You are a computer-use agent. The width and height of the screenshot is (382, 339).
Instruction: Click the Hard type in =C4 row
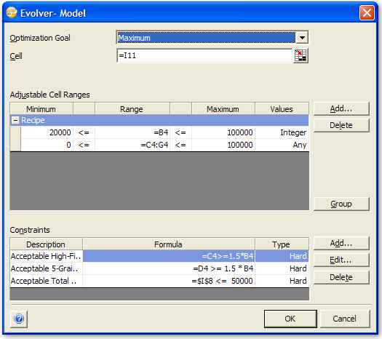[282, 256]
